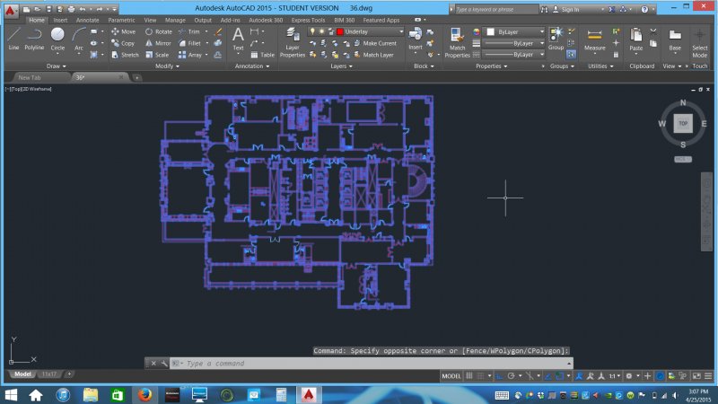Toggle layer on/off lightbulb icon
The image size is (718, 404).
click(x=312, y=31)
